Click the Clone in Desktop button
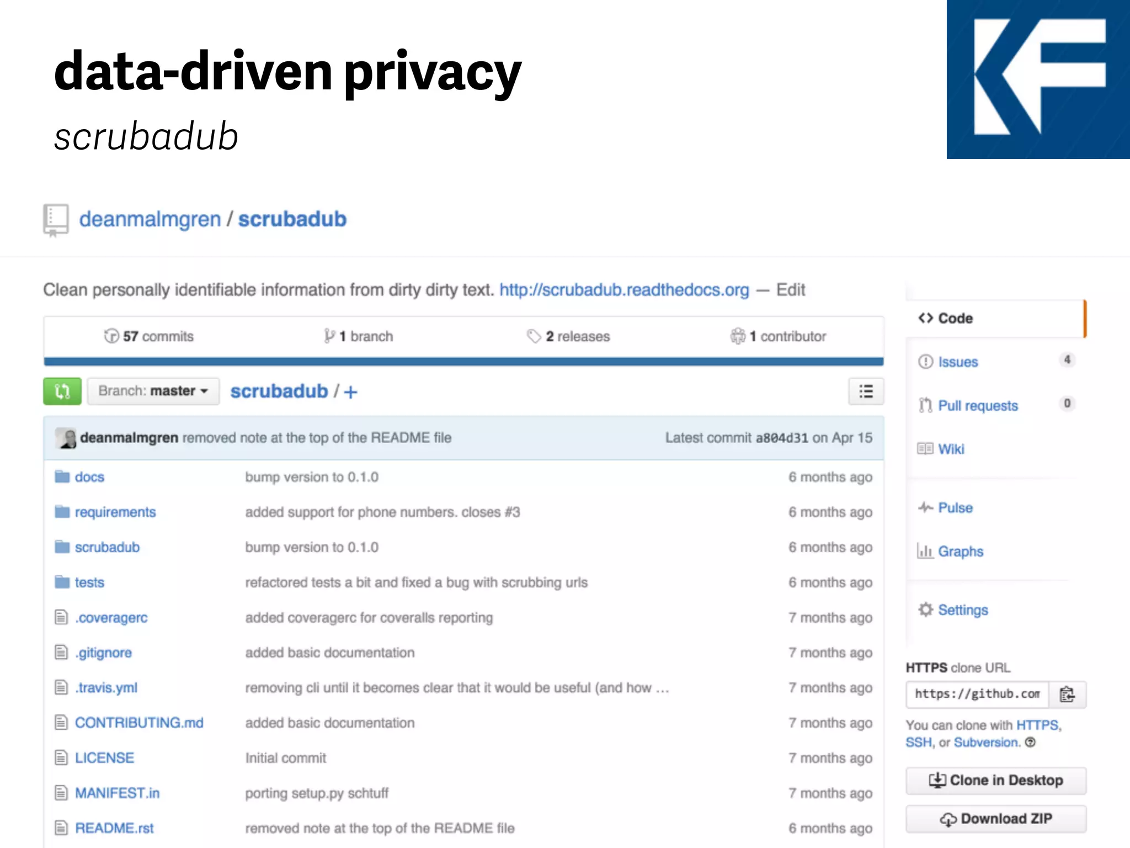 (996, 781)
